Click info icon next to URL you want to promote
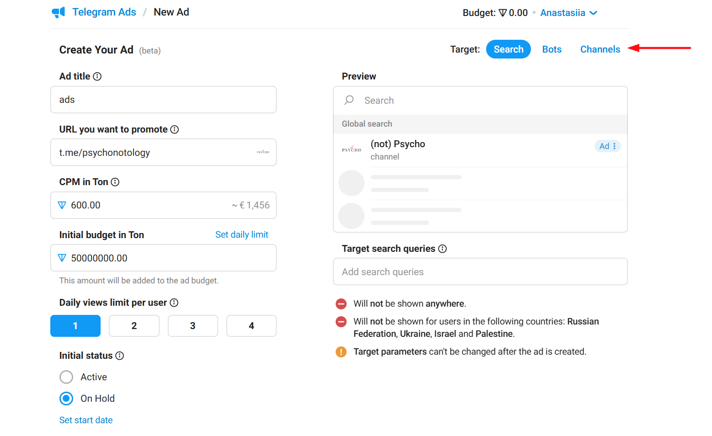 click(x=175, y=130)
